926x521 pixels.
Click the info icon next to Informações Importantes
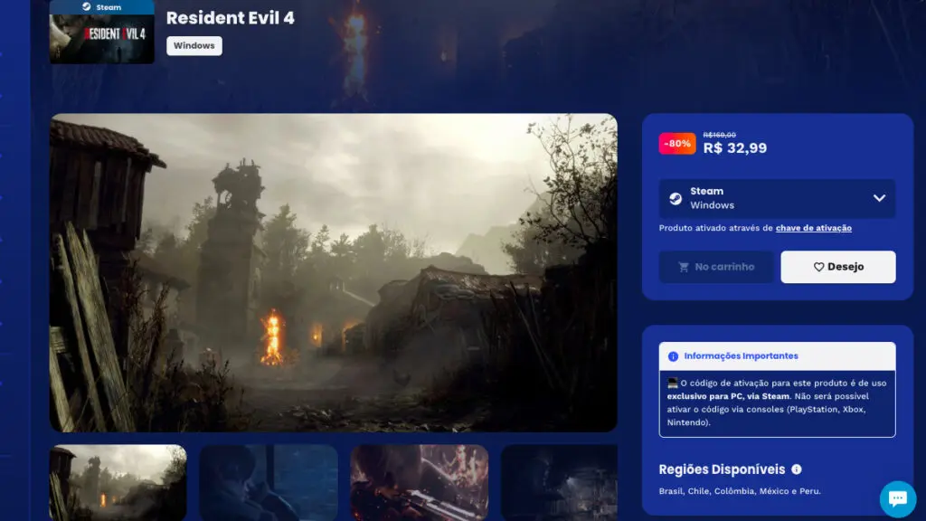pos(673,356)
